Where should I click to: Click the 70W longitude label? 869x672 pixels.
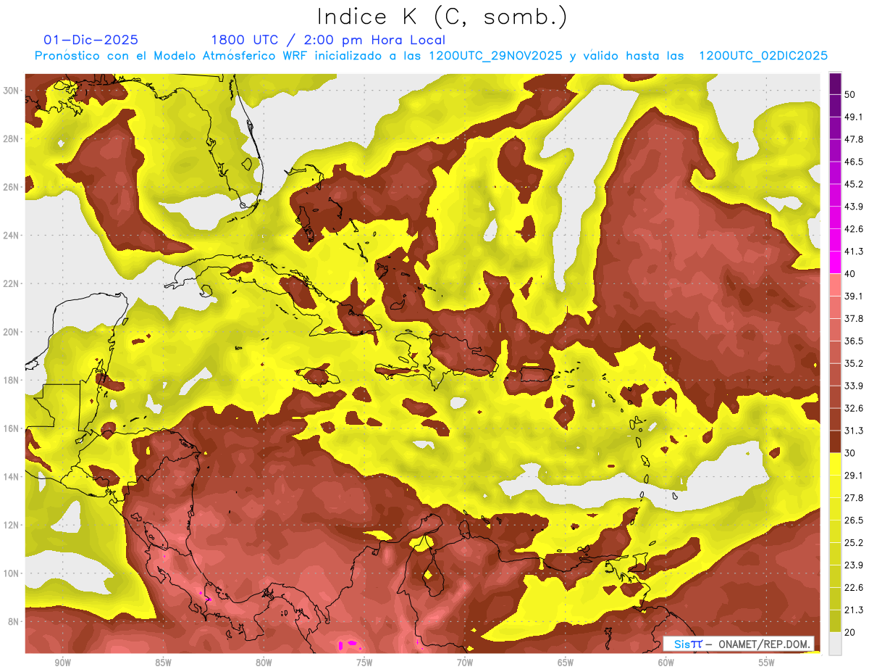pyautogui.click(x=465, y=663)
